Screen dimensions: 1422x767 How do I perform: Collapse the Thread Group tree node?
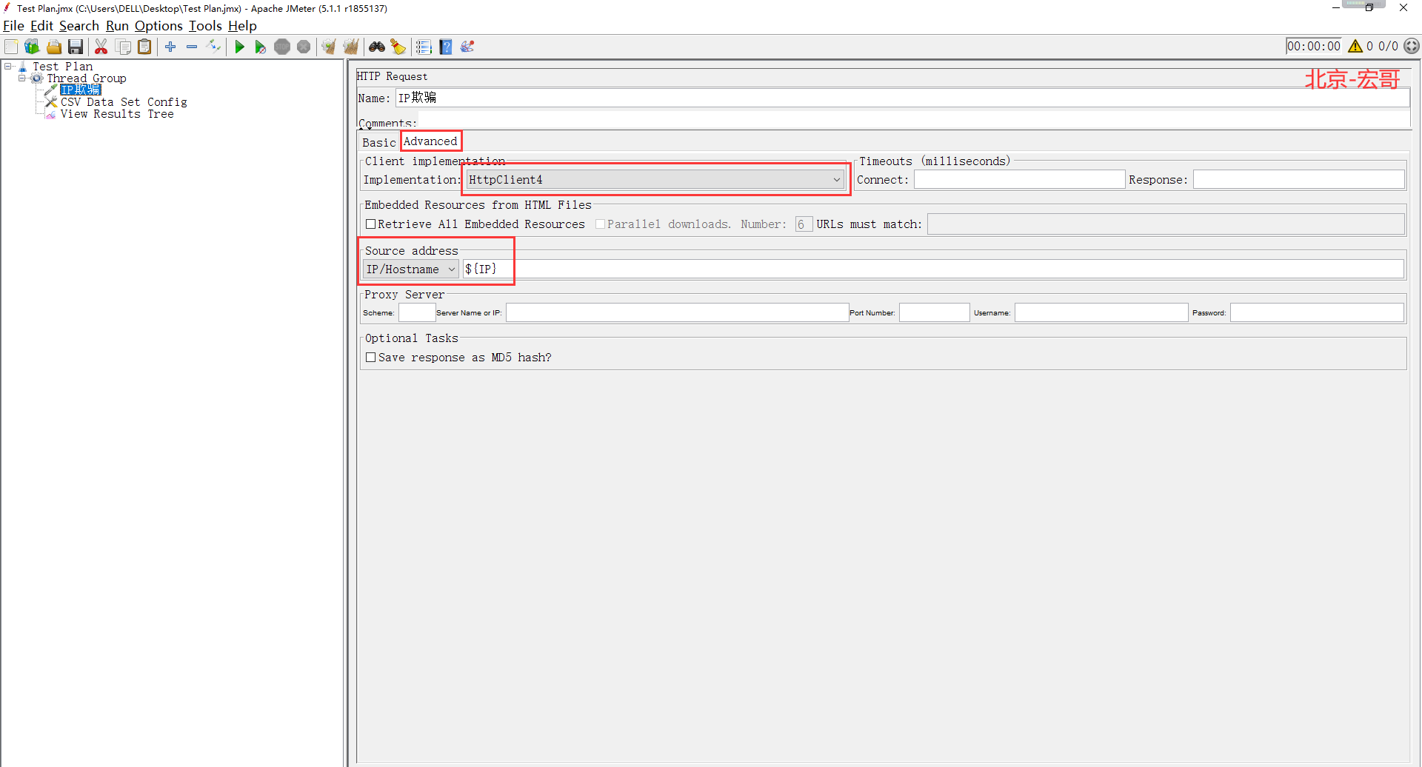point(22,78)
